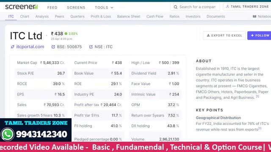Open the itcportal.com website link
This screenshot has width=271, height=152.
30,47
